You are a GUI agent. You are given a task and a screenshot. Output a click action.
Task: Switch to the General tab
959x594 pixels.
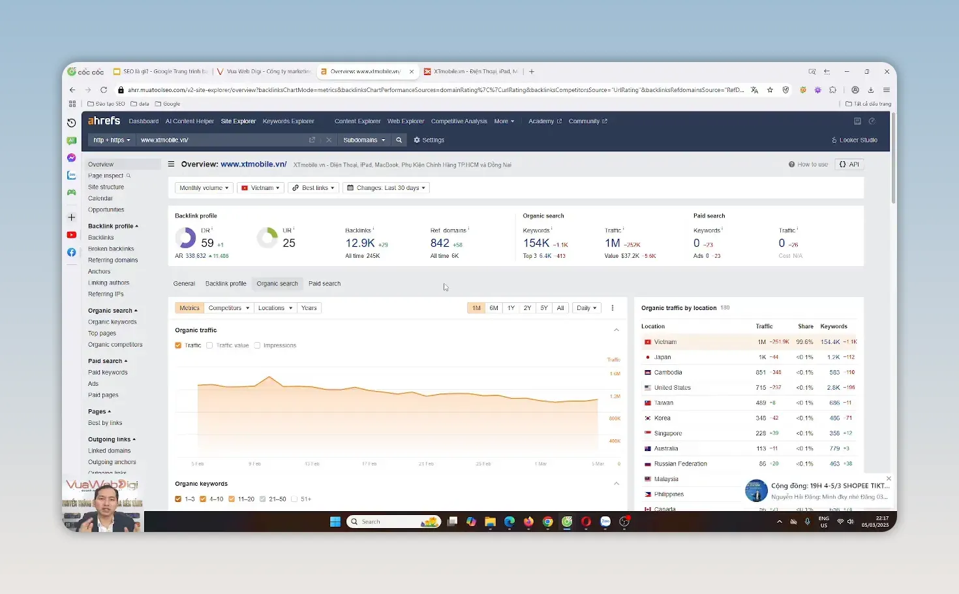click(184, 284)
